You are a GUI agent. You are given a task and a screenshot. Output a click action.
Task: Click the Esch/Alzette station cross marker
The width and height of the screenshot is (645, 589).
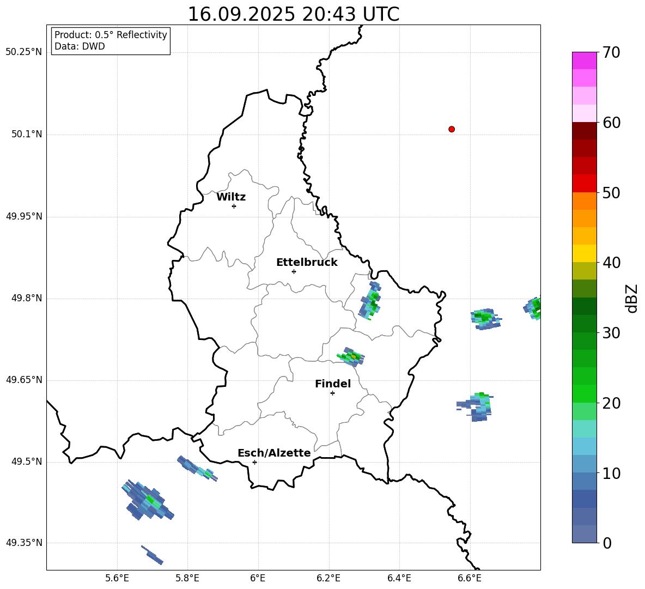(254, 462)
